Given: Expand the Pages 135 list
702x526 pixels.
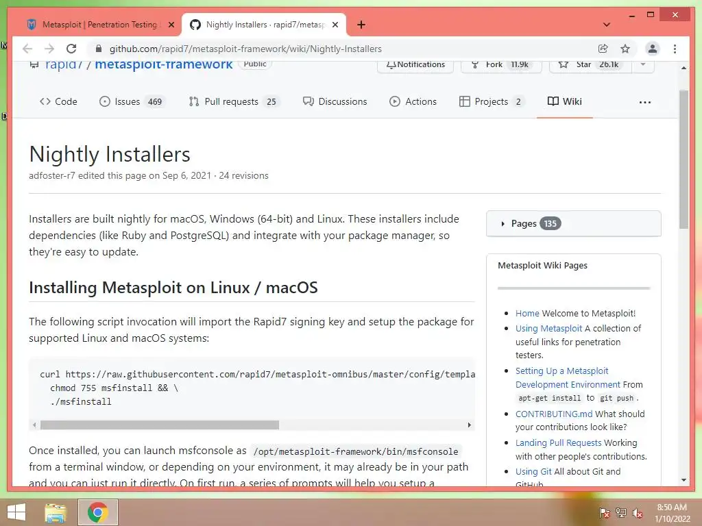Looking at the screenshot, I should click(x=574, y=223).
